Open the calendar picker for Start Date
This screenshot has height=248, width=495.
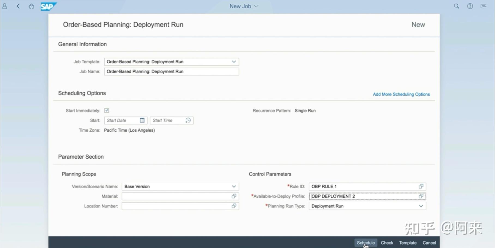tap(142, 120)
